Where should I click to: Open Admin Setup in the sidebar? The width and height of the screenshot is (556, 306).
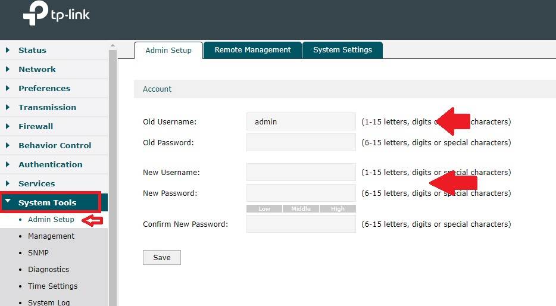(x=51, y=220)
